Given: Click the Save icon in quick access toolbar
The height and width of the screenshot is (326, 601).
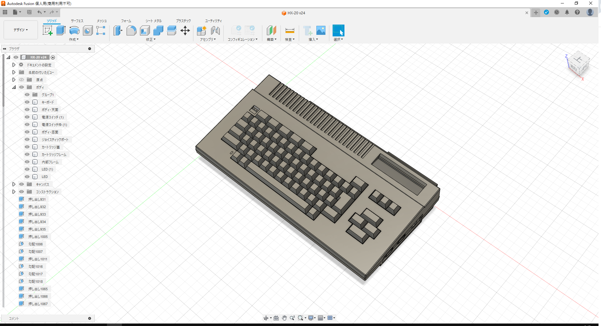Looking at the screenshot, I should (x=29, y=12).
